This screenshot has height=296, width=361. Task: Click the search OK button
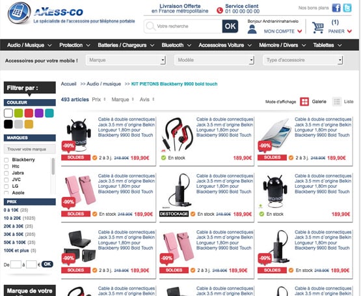click(230, 26)
